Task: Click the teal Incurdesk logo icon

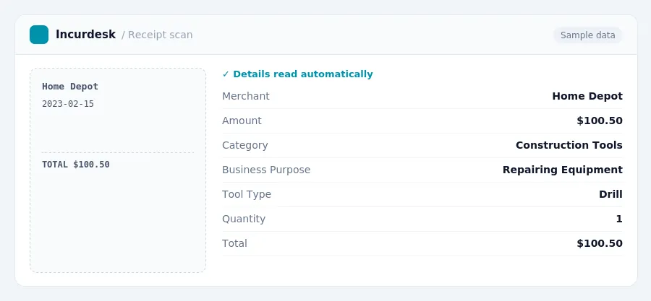Action: [x=39, y=35]
